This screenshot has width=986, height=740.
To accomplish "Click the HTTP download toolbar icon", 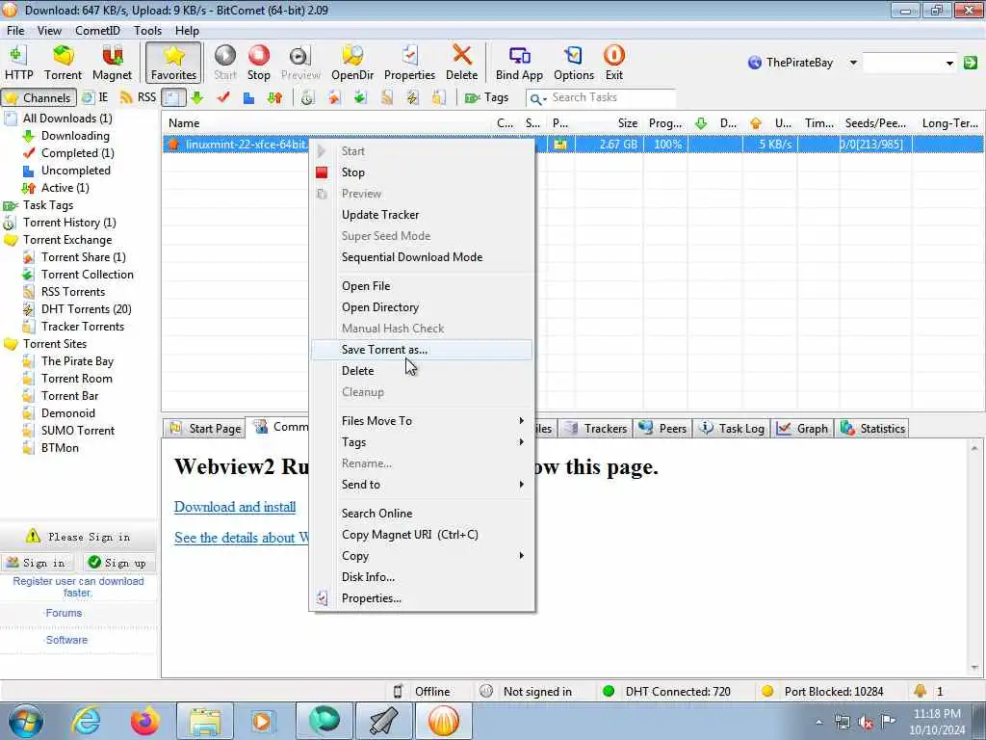I will tap(19, 63).
